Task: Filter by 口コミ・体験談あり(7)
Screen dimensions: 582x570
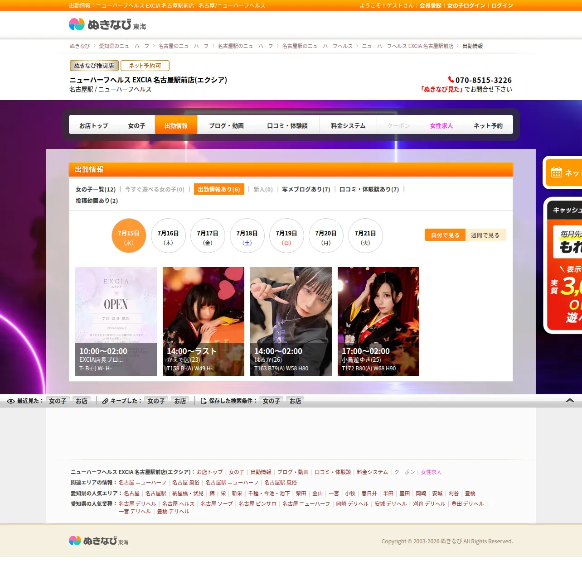Action: 369,189
